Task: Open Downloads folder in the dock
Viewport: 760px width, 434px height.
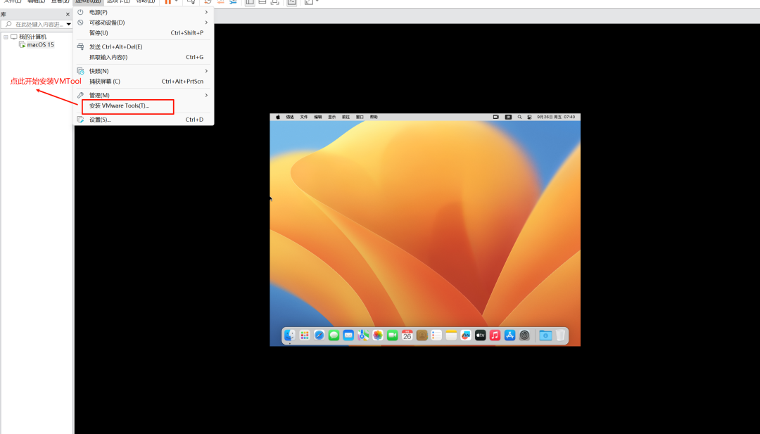Action: 545,336
